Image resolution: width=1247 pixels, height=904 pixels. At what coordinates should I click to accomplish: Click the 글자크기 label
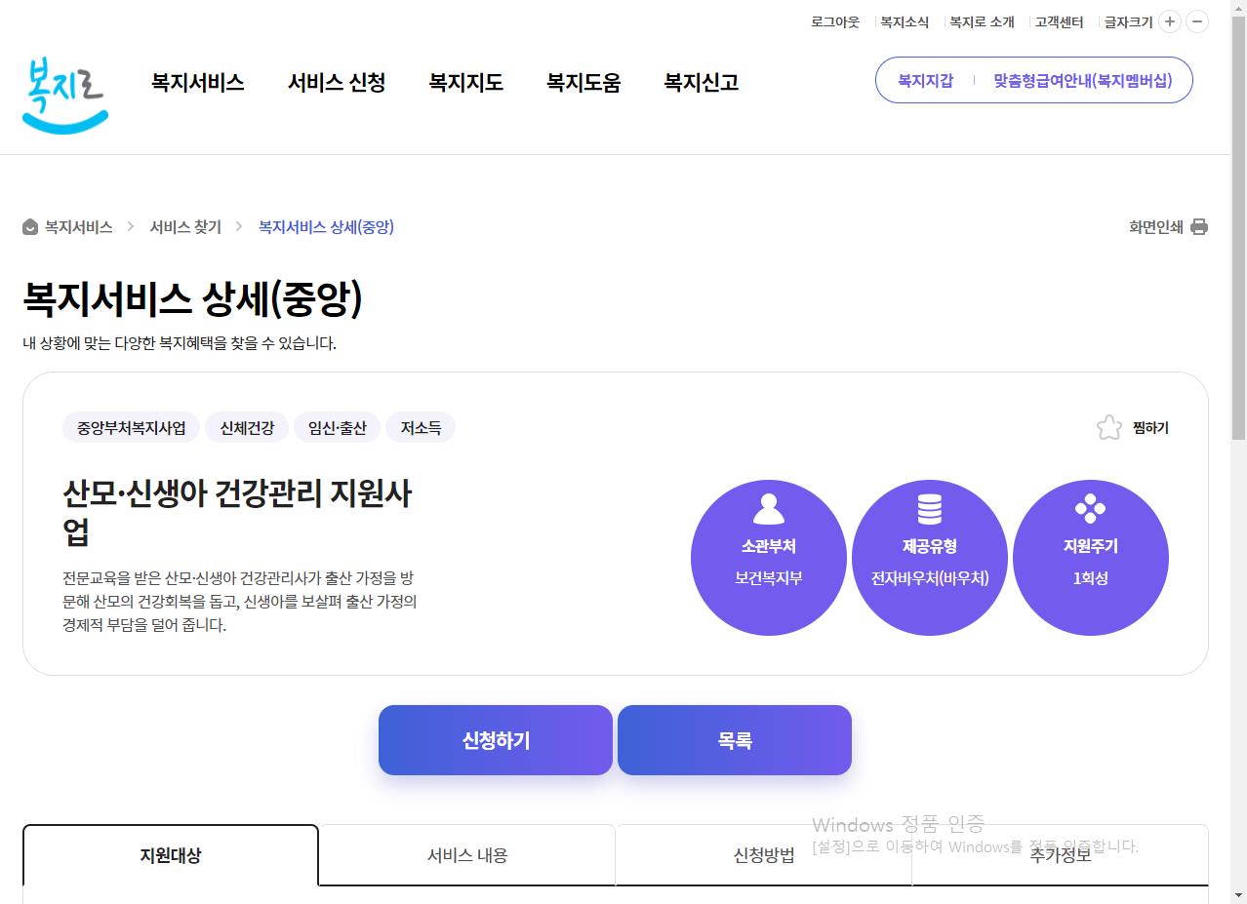1128,21
